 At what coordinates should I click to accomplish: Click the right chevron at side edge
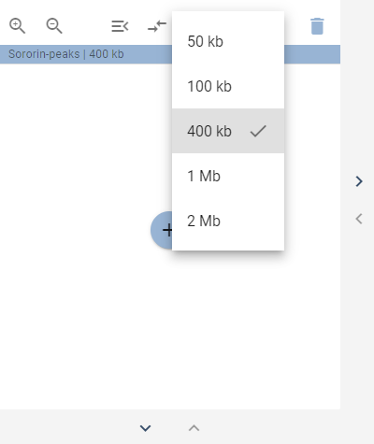pos(359,181)
